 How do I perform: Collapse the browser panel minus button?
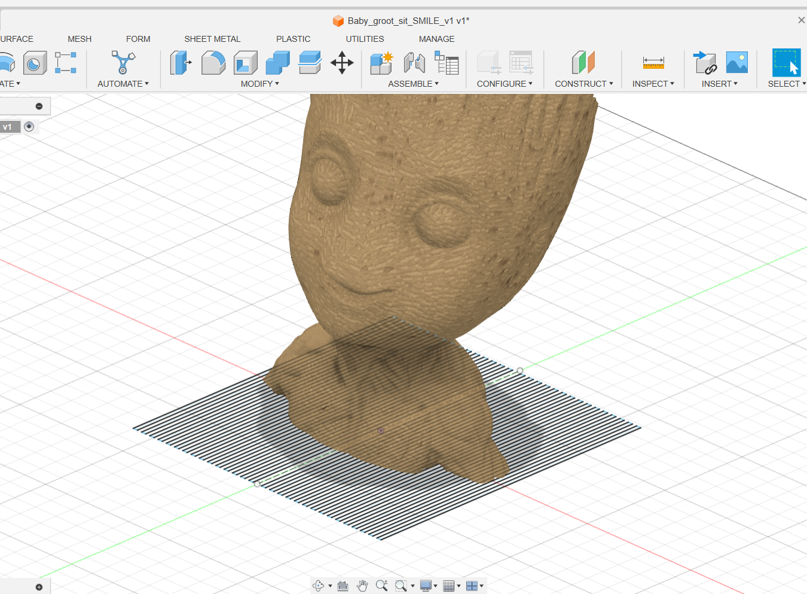(39, 106)
